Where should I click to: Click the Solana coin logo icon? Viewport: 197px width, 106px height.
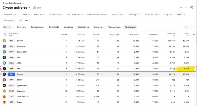pos(4,74)
